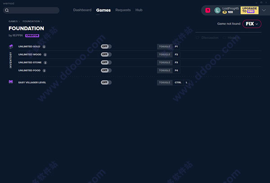Toggle Unlimited Gold switch on
270x183 pixels.
point(106,47)
